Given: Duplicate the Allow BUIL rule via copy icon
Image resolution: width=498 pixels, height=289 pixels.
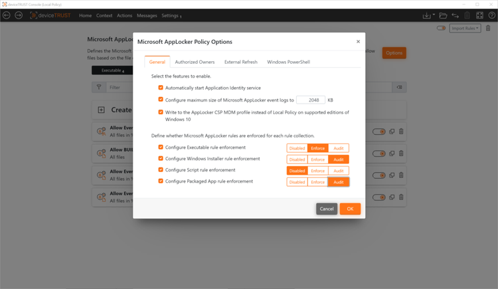Looking at the screenshot, I should 392,153.
